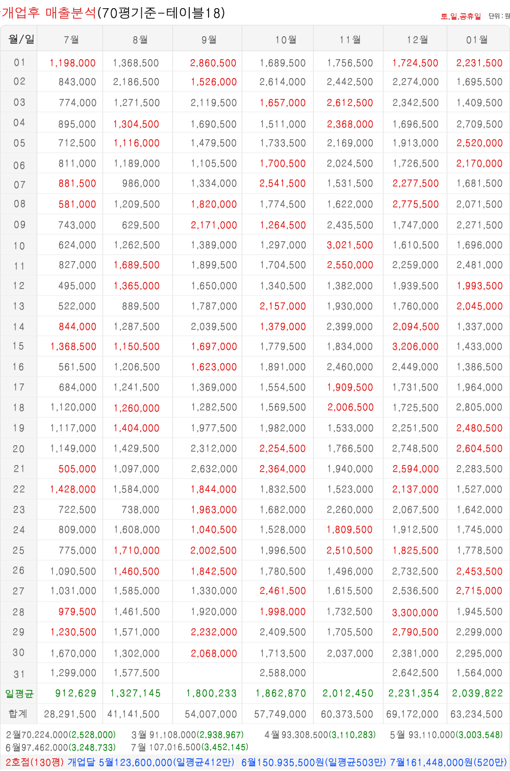
Task: Click the cell with 3,021,500
Action: (350, 245)
